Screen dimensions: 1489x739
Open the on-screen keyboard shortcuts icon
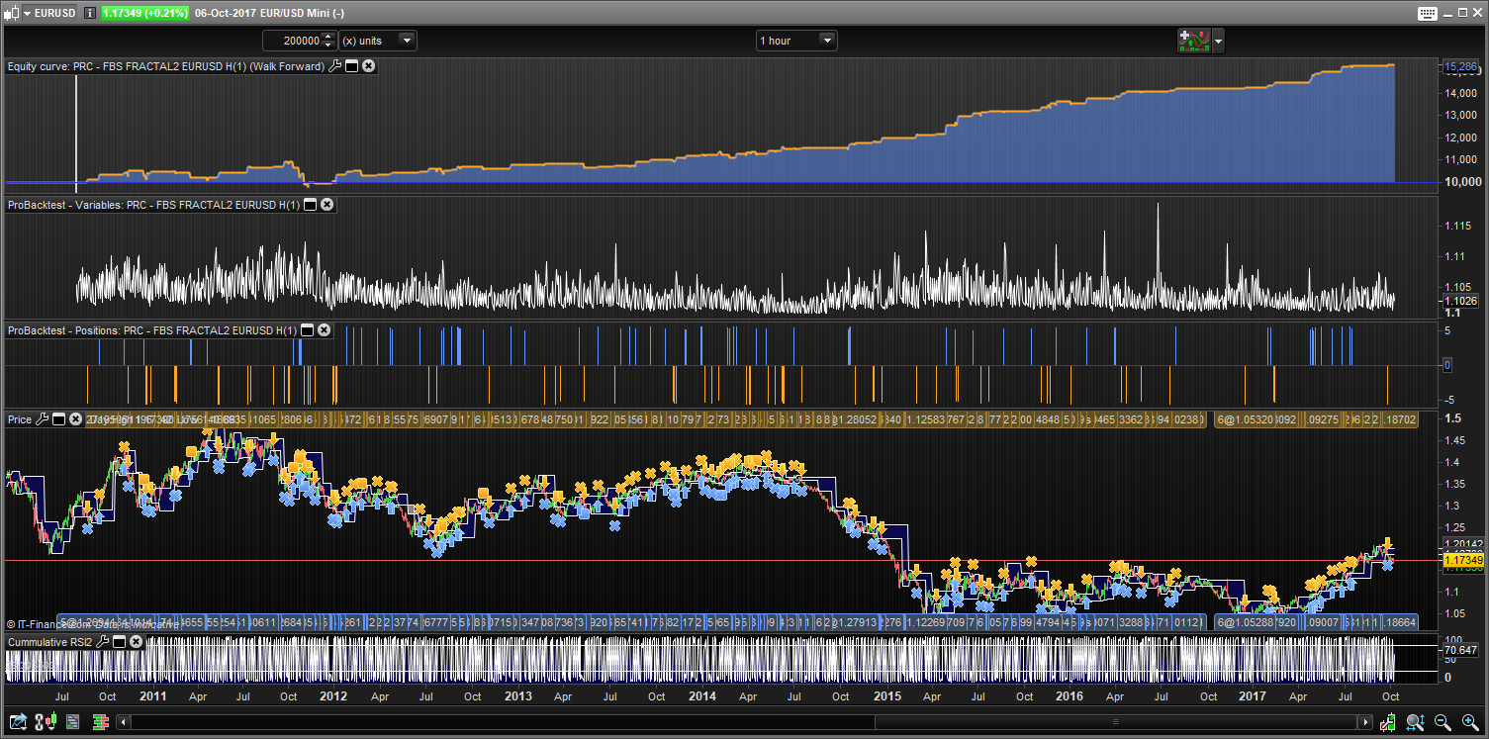click(1427, 13)
